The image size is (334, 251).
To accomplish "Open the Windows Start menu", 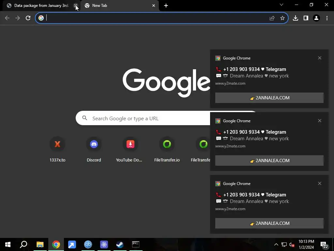I will (x=8, y=244).
